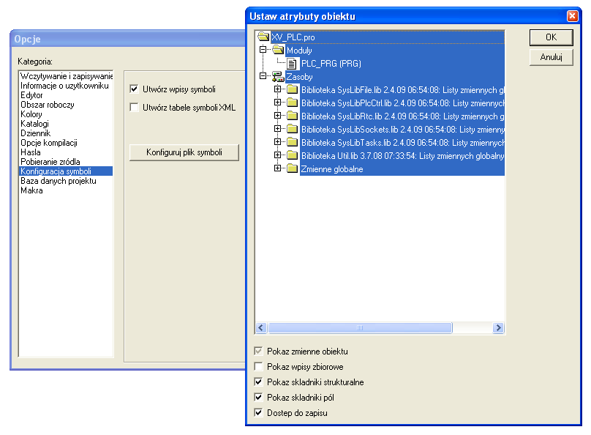
Task: Click the Util.lib folder icon
Action: point(292,155)
